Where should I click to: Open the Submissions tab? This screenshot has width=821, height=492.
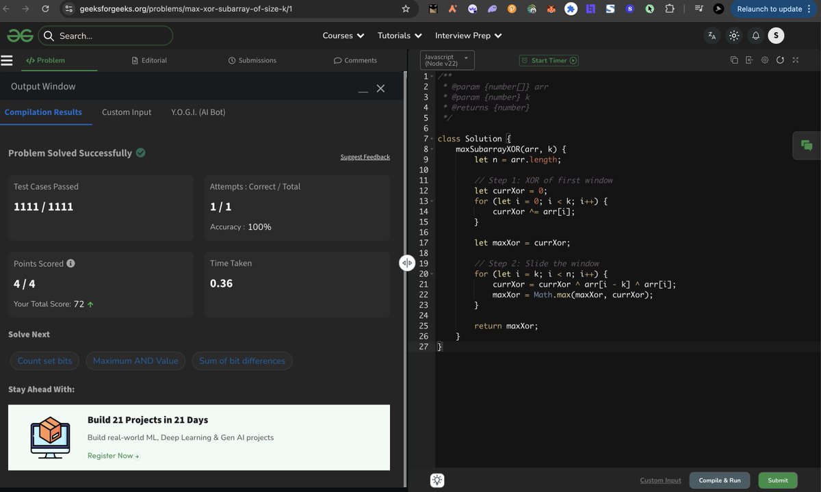click(252, 60)
